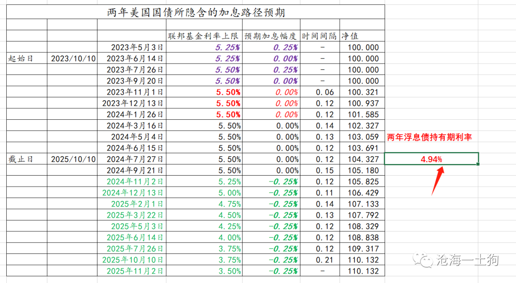Select the date cell 2023年9月20日
Viewport: 516px width, 283px height.
pyautogui.click(x=132, y=81)
